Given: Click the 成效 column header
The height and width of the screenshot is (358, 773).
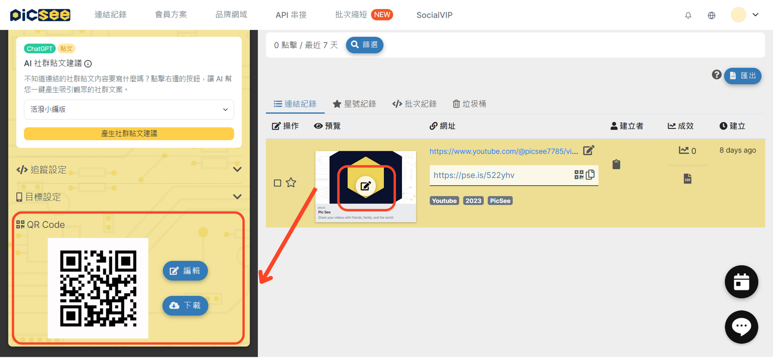Looking at the screenshot, I should [x=681, y=126].
